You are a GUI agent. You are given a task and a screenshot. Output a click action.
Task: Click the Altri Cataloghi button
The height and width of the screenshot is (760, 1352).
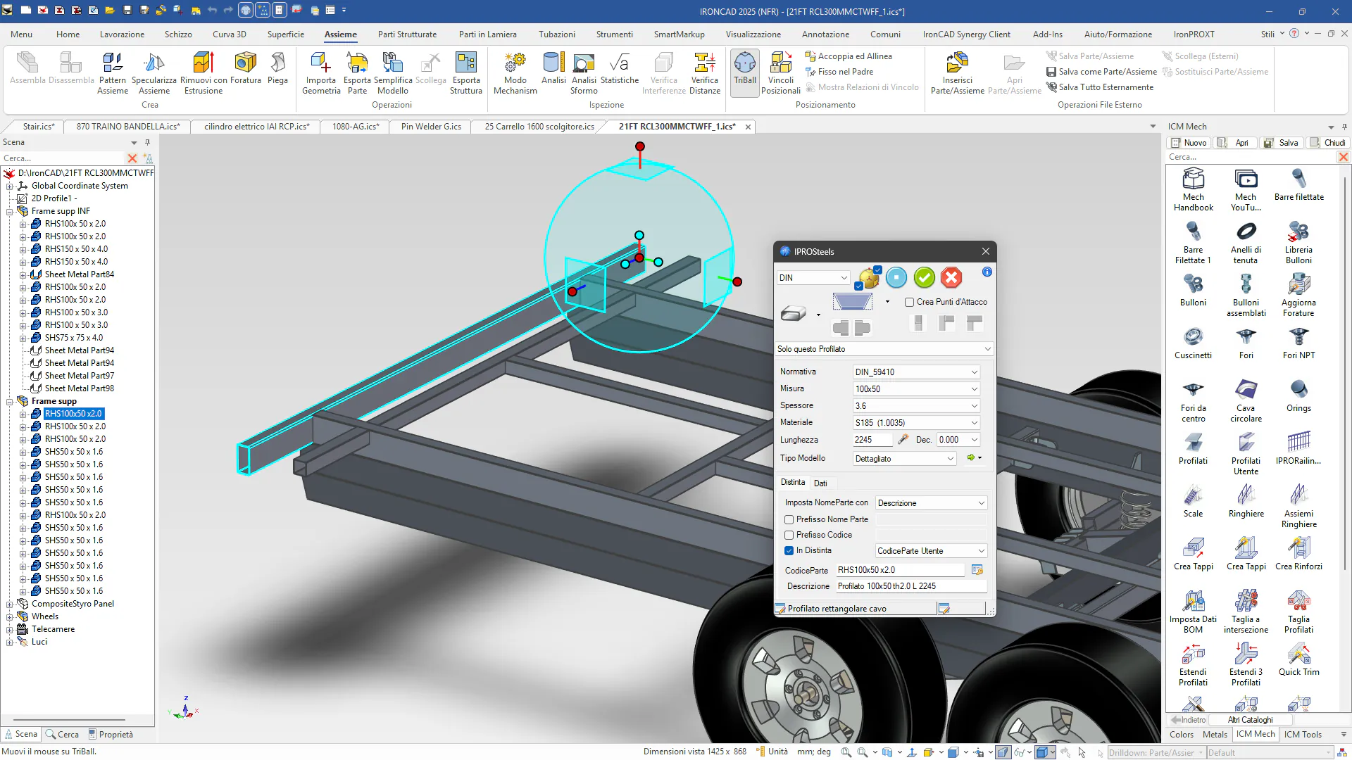click(x=1250, y=720)
